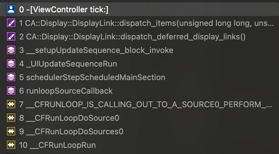The width and height of the screenshot is (279, 154).
Task: Click the icon beside __CFRunLoopDoSources0 frame
Action: 11,132
